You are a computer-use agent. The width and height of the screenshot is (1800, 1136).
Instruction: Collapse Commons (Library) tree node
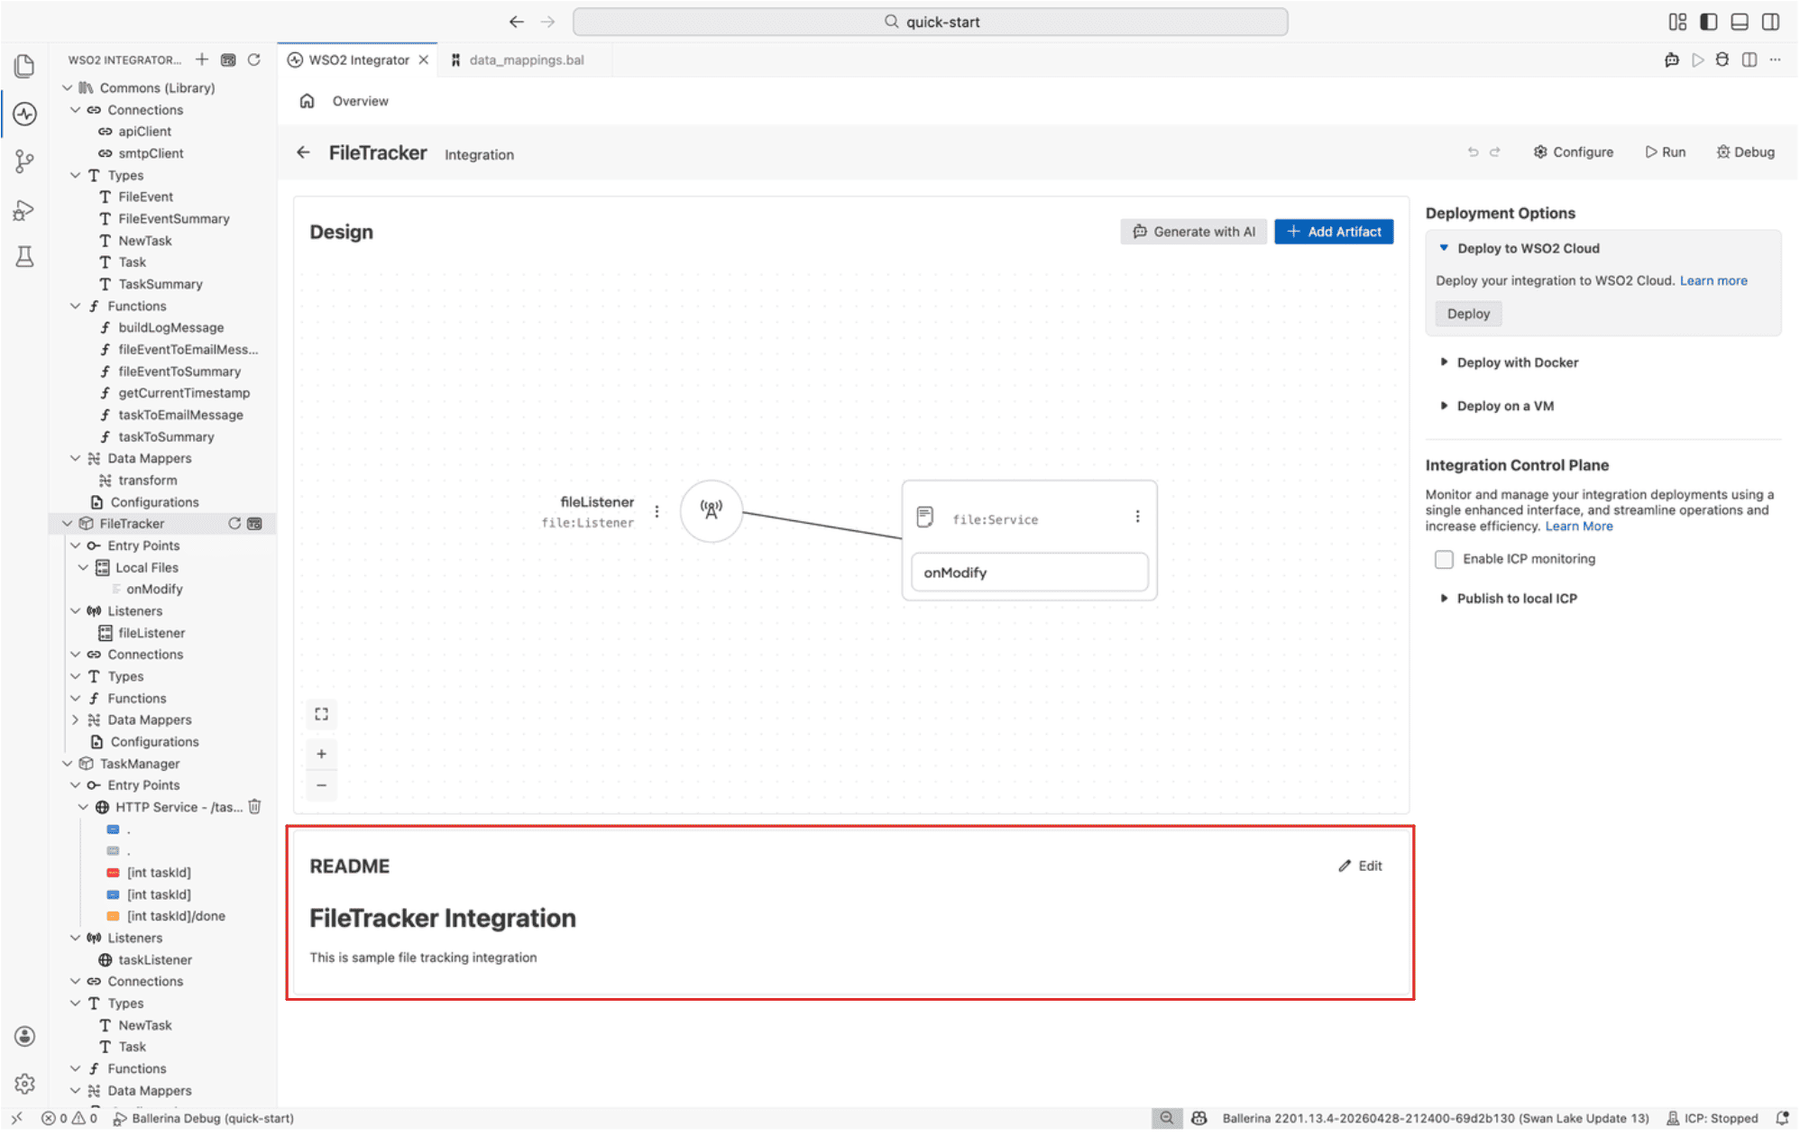(67, 87)
